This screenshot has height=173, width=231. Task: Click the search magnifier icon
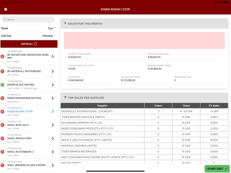click(5, 19)
